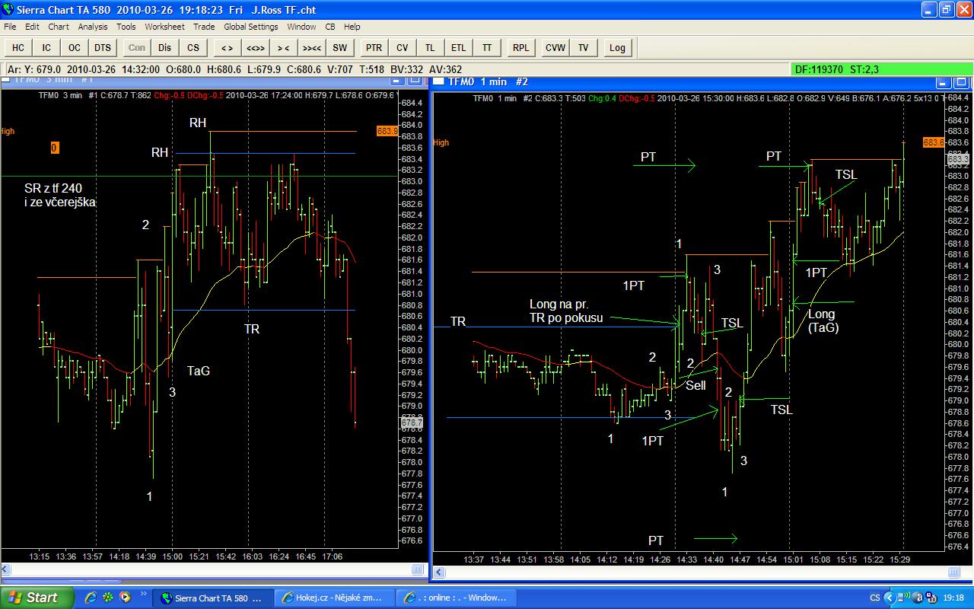This screenshot has height=609, width=974.
Task: Open the Analysis menu
Action: coord(93,27)
